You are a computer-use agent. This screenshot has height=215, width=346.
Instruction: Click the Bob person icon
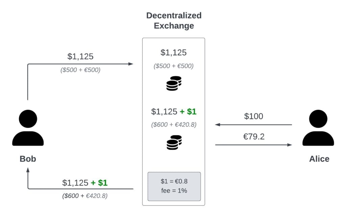click(28, 128)
